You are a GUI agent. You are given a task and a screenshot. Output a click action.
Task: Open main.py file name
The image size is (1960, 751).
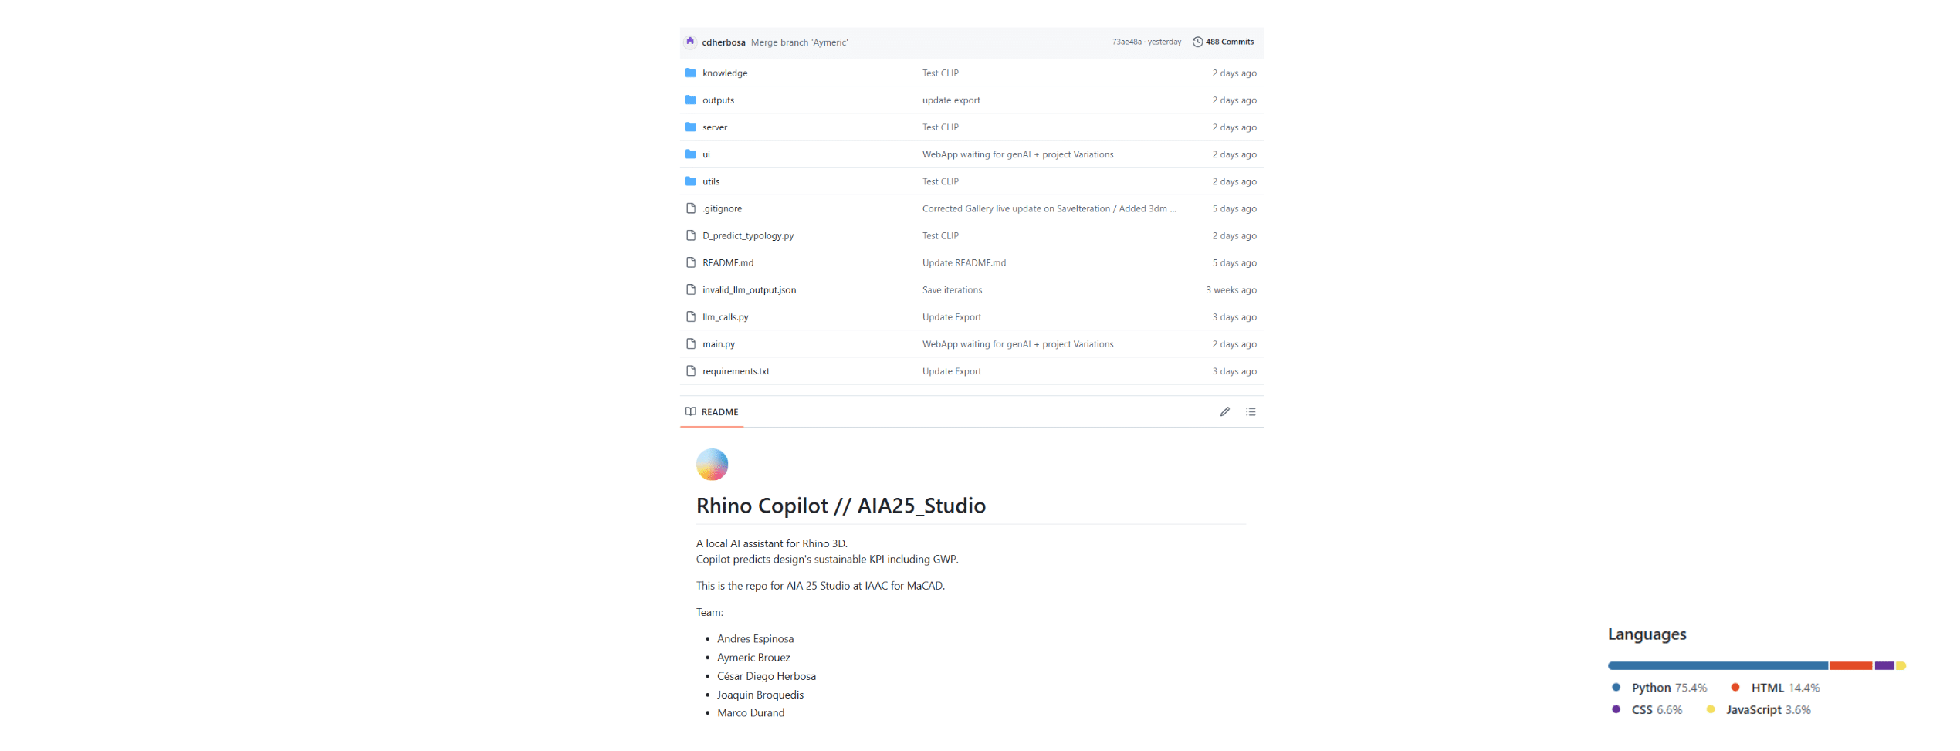click(719, 343)
